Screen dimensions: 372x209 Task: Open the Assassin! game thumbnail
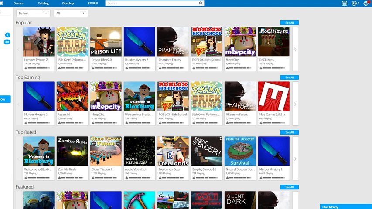(x=72, y=96)
